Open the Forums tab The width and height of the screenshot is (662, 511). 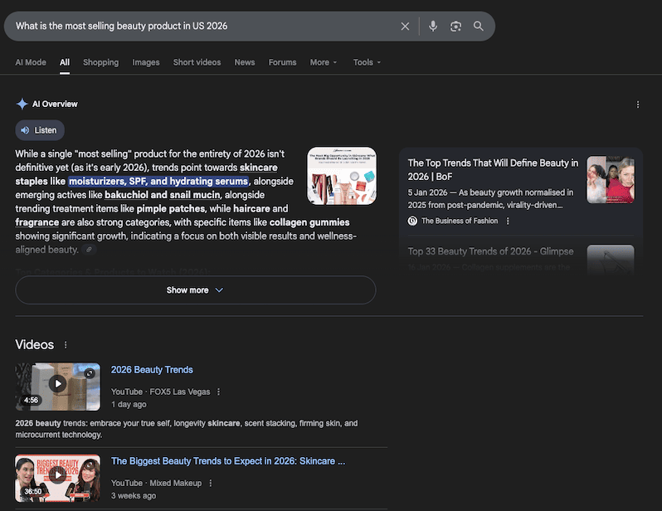tap(282, 62)
